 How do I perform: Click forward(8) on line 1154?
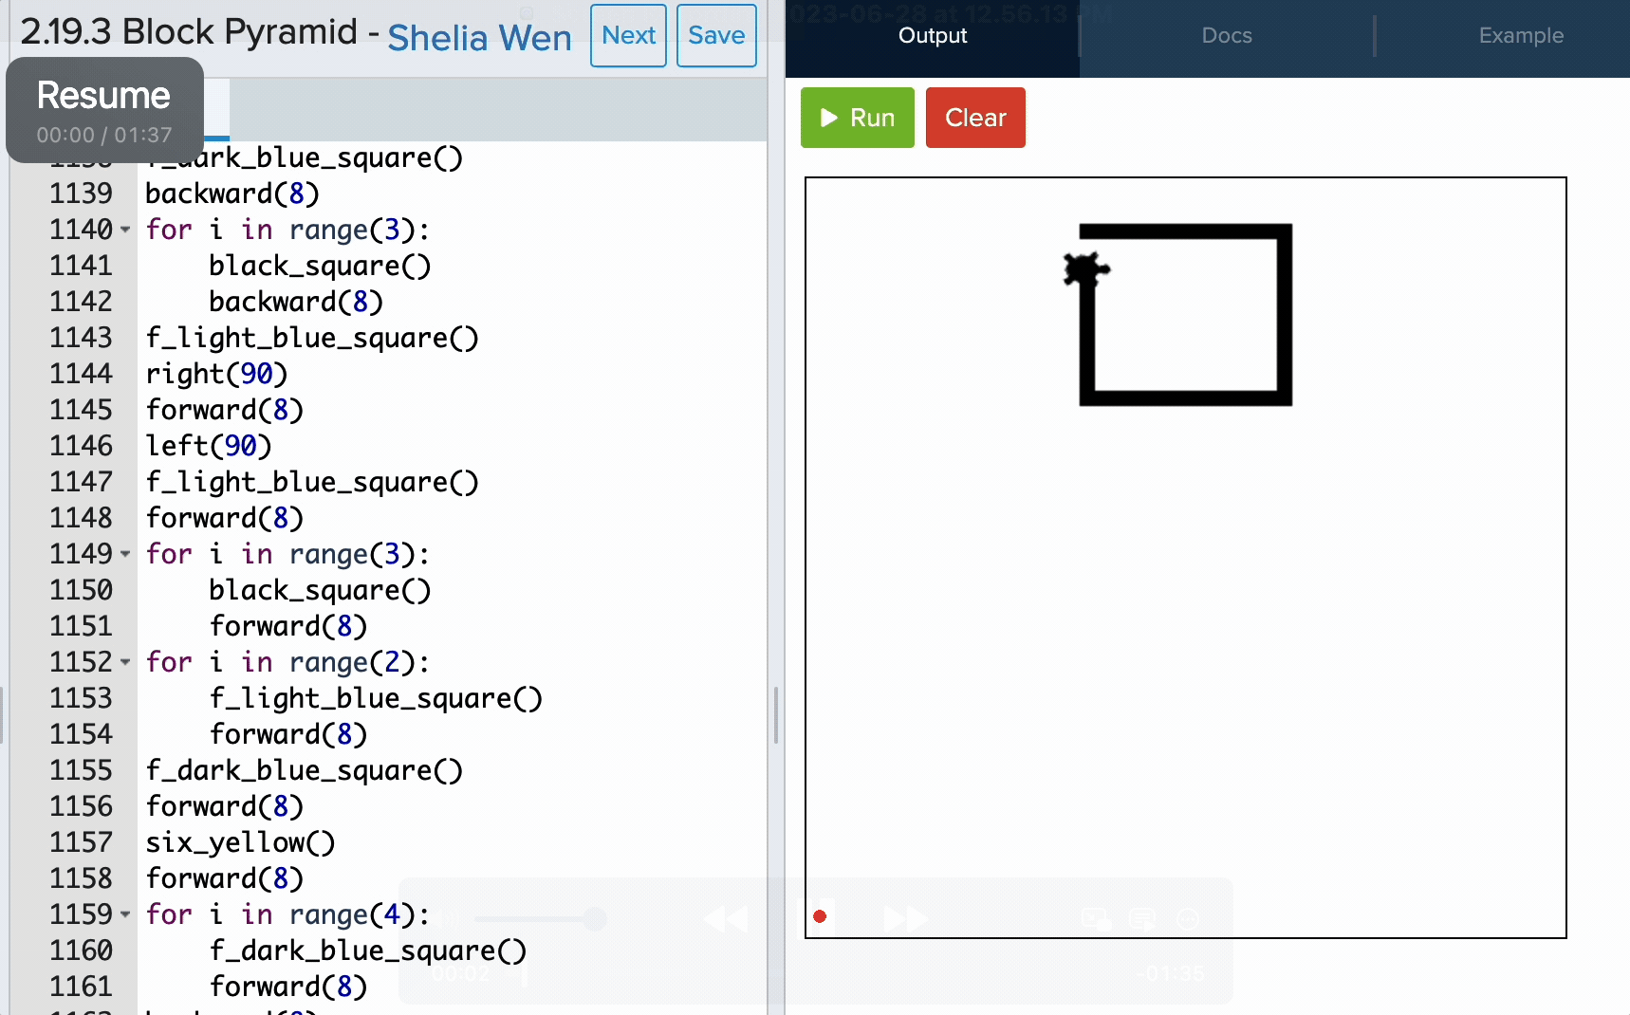point(288,734)
